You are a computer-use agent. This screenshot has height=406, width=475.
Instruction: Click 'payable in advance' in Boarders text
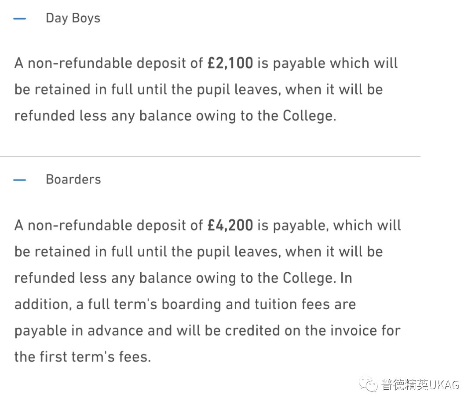pyautogui.click(x=78, y=330)
